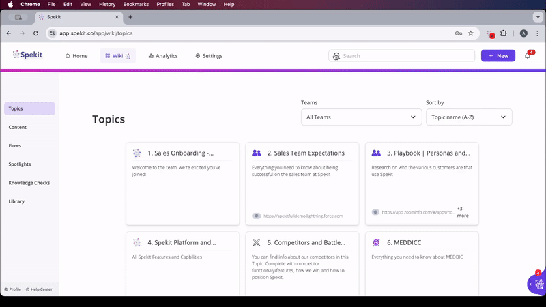Open the View menu in menu bar
This screenshot has width=546, height=307.
85,5
